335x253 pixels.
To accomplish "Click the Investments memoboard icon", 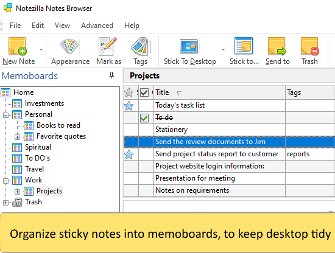I will 17,104.
